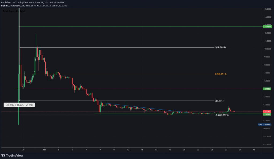Click the 15.0000 mark on price scale
This screenshot has height=159, width=274.
click(268, 9)
